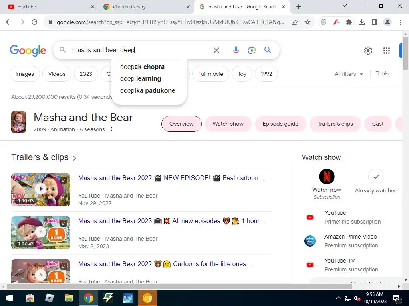This screenshot has height=306, width=409.
Task: Open the Chrome profile avatar
Action: tap(387, 22)
